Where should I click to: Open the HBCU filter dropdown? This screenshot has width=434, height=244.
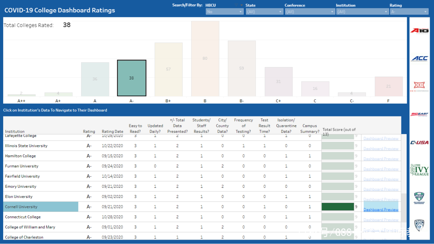pyautogui.click(x=224, y=12)
